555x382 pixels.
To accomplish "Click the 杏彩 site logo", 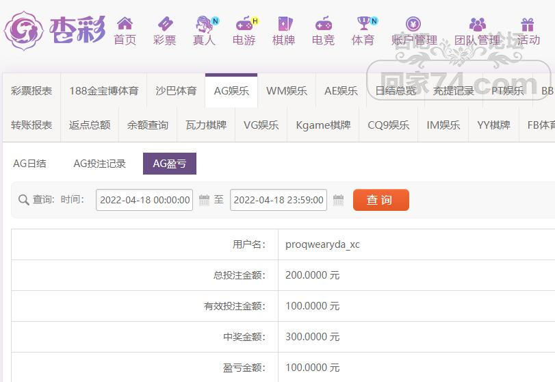I will pyautogui.click(x=55, y=30).
